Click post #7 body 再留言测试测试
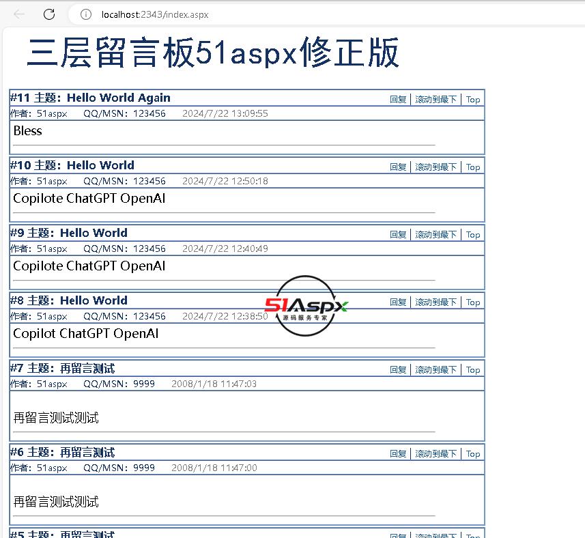 (56, 418)
